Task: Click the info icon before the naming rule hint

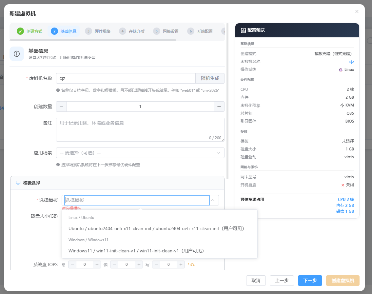Action: click(58, 90)
